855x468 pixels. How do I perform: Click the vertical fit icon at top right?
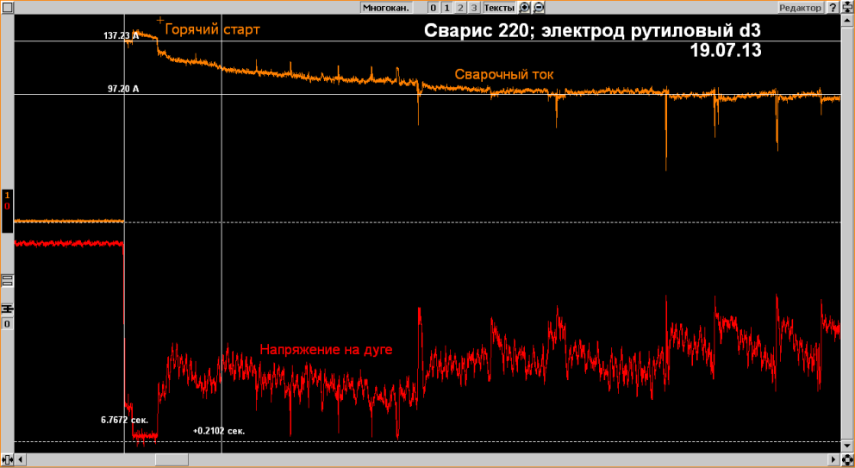847,8
